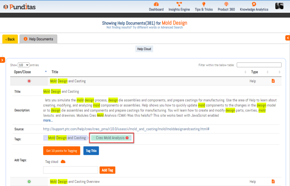
Task: Remove the Creo Mold Analysis tag
Action: 127,138
